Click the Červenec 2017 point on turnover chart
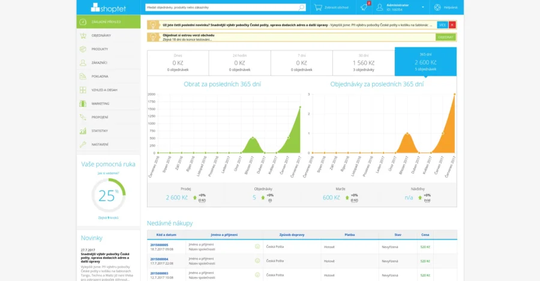This screenshot has width=540, height=281. tap(300, 107)
